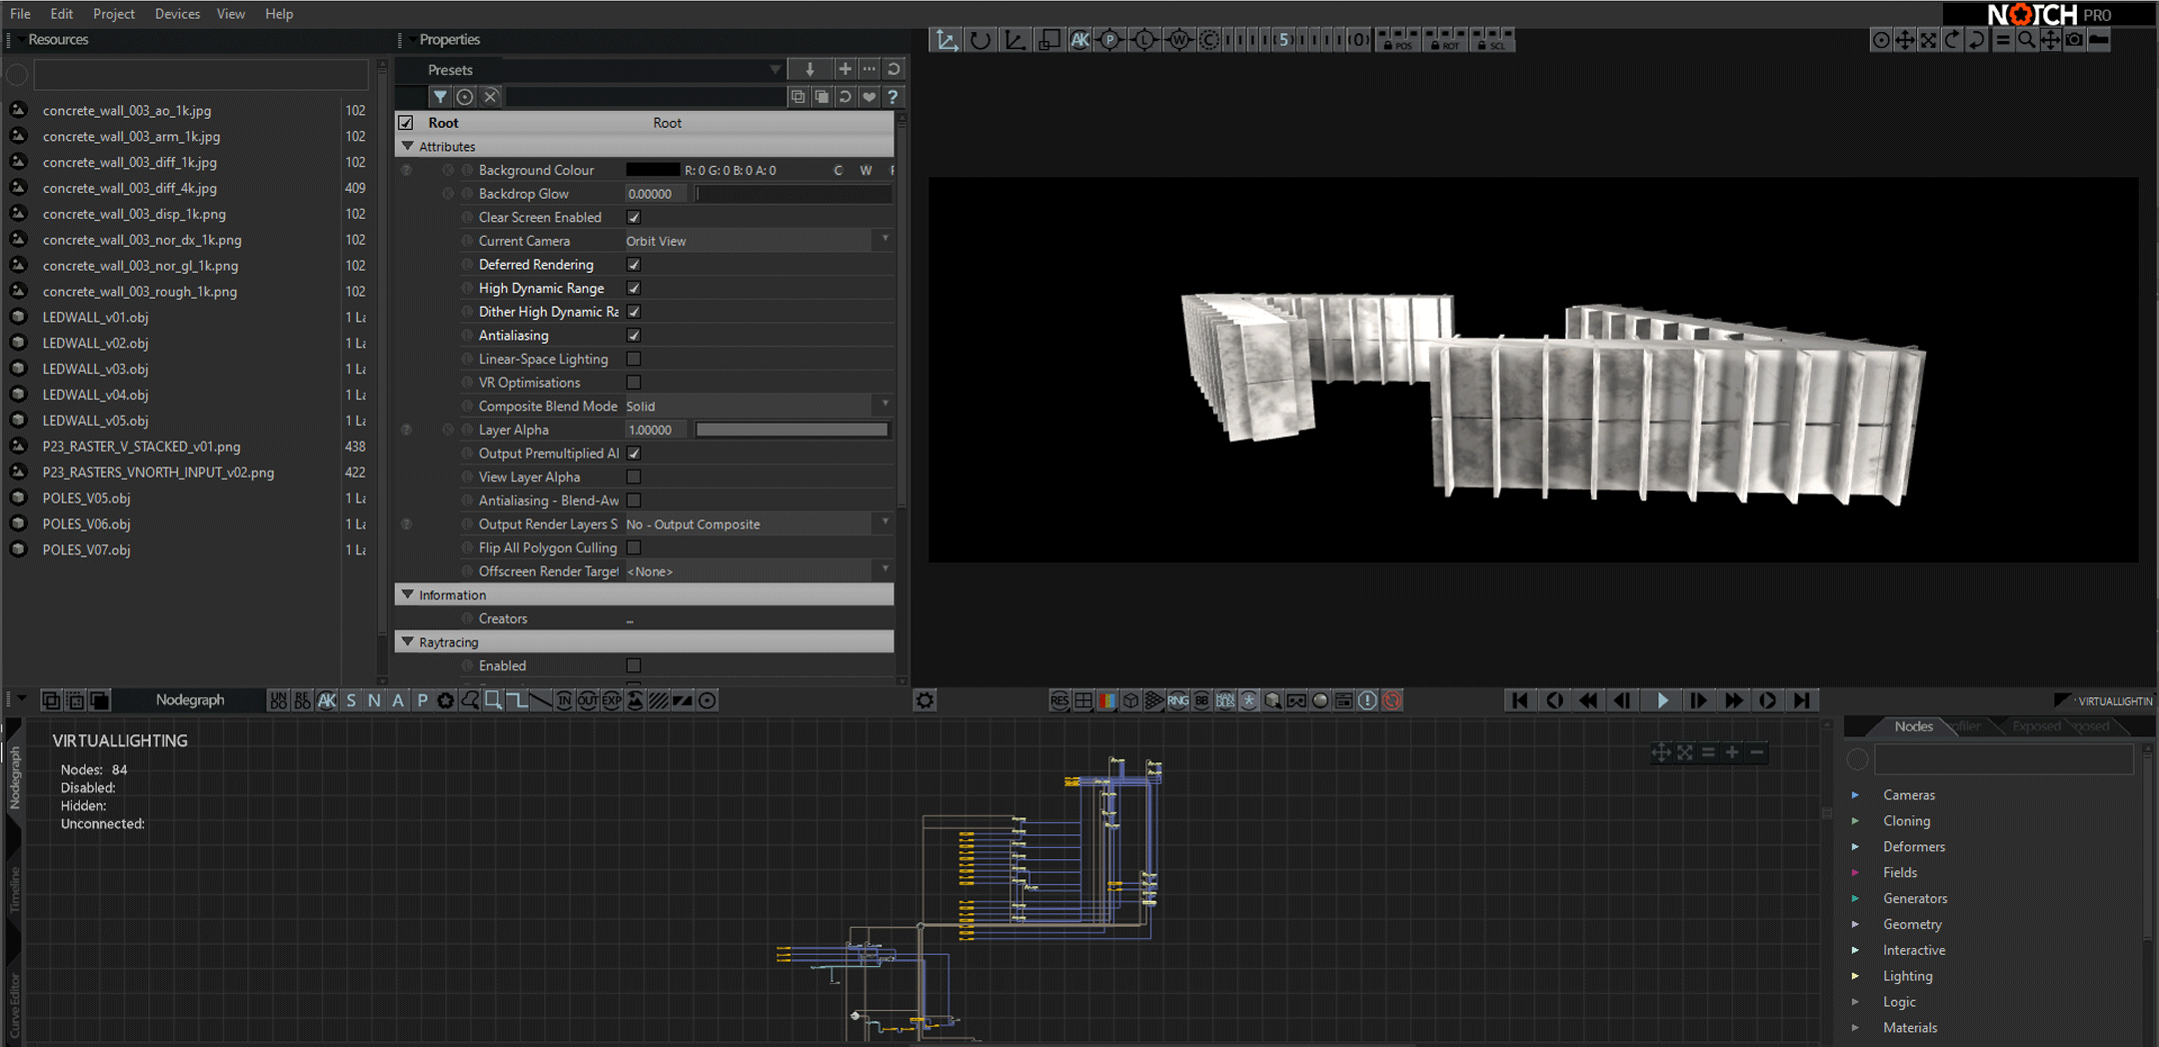Toggle the Deferred Rendering checkbox

click(634, 265)
